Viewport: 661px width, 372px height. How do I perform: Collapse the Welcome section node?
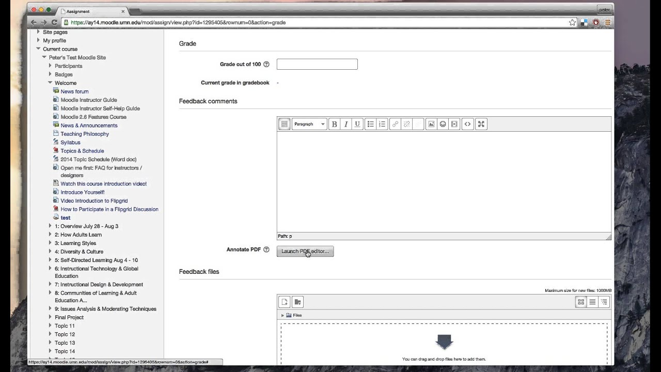pyautogui.click(x=50, y=83)
